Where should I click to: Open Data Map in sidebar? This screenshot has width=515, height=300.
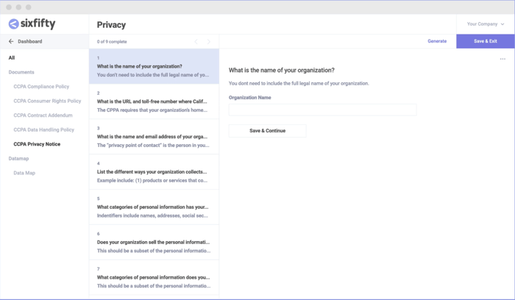coord(24,173)
